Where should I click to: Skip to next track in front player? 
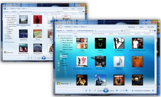(111, 90)
